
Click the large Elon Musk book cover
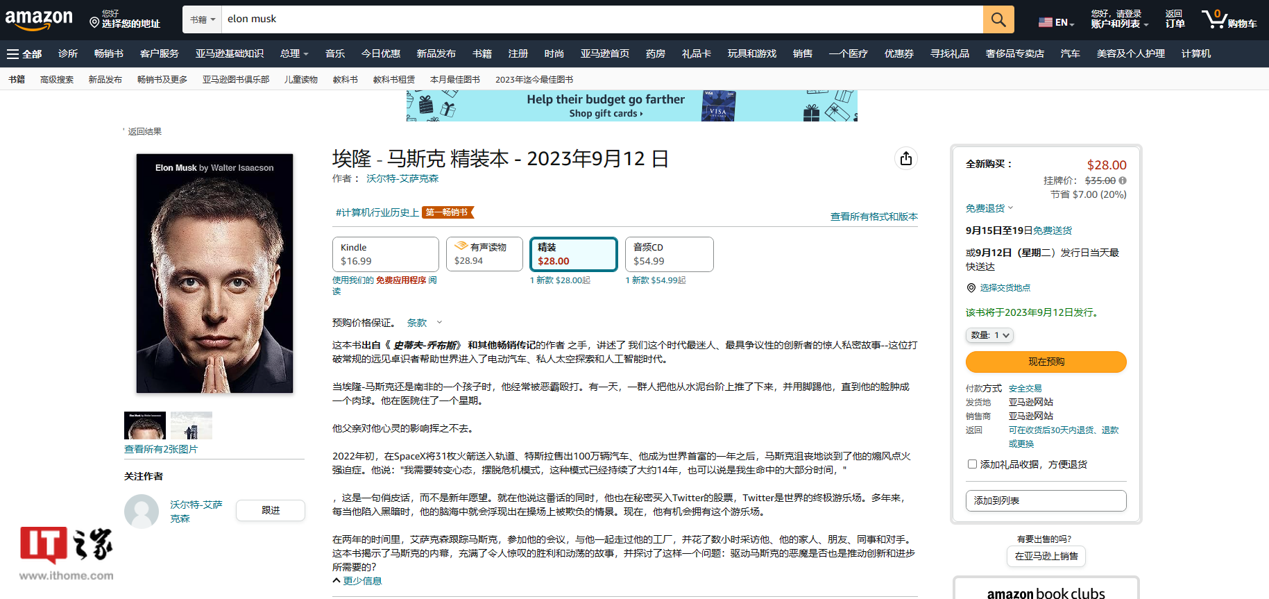[x=214, y=273]
